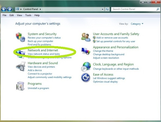The height and width of the screenshot is (122, 161).
Task: Click shield icon beside parental controls
Action: (x=94, y=41)
